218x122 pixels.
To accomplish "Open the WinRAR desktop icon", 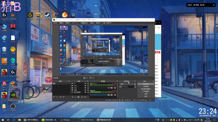I will [x=56, y=15].
